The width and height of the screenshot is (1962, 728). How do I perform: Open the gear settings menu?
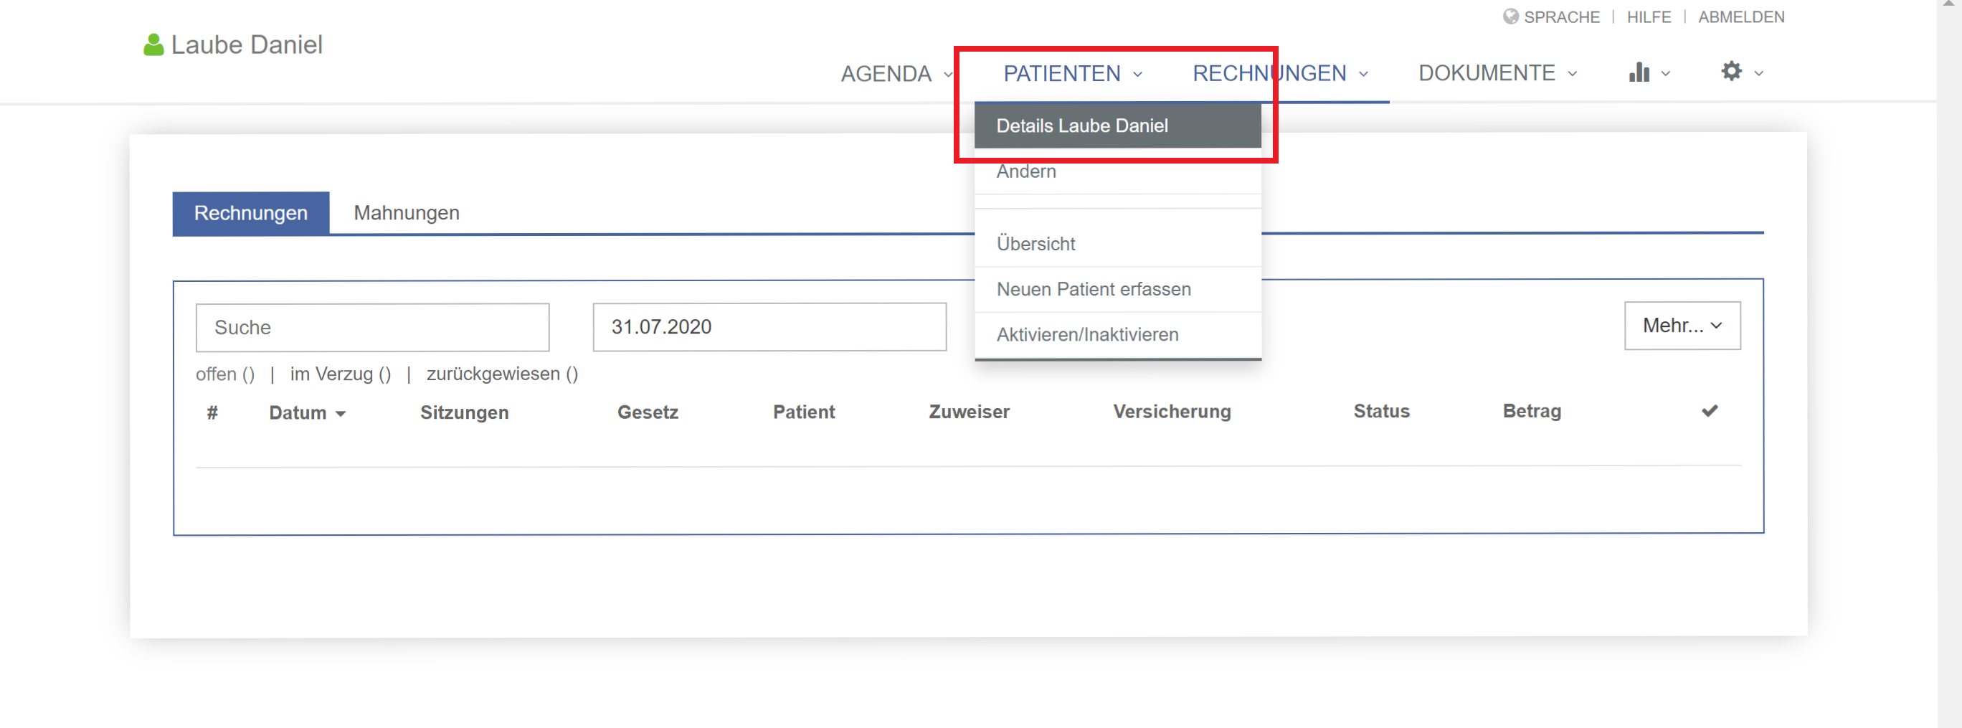[1731, 72]
